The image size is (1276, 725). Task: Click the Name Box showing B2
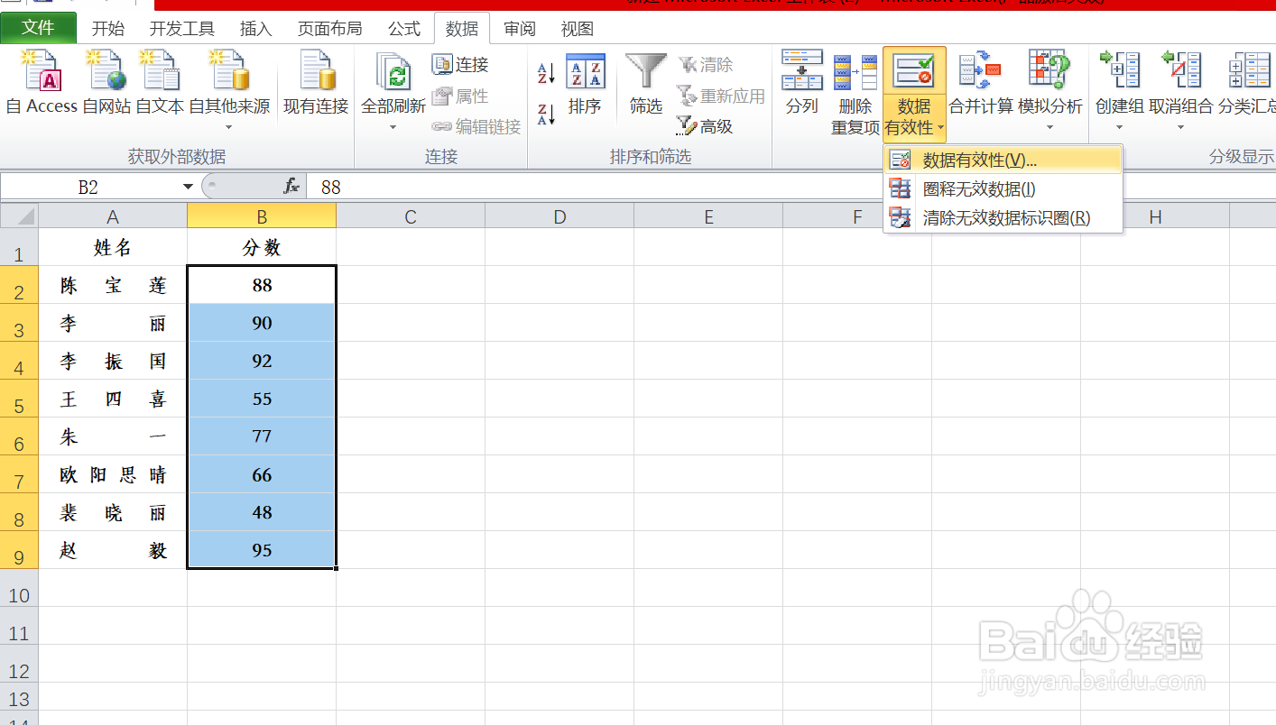pyautogui.click(x=88, y=187)
